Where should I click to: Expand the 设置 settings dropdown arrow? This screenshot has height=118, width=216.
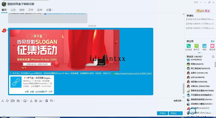tap(52, 10)
